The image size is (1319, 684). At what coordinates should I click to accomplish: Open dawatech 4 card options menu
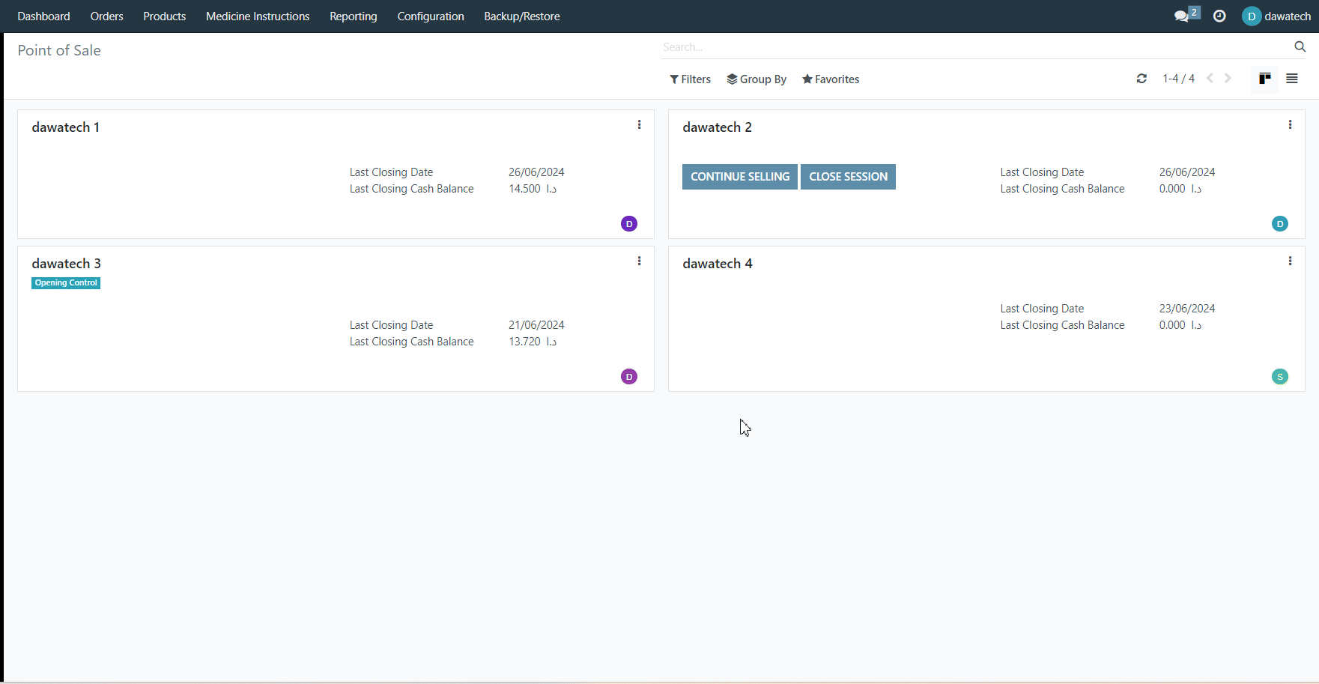point(1290,261)
